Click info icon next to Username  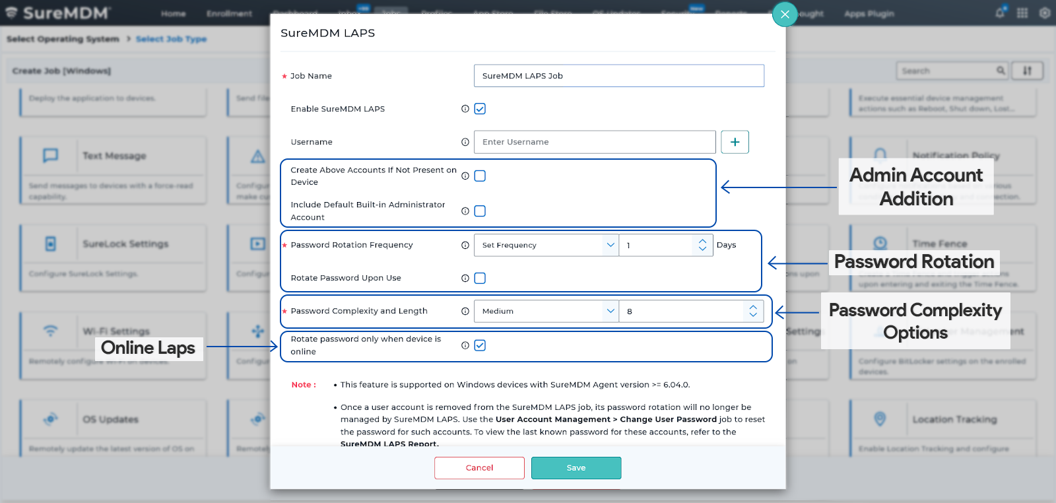tap(465, 142)
